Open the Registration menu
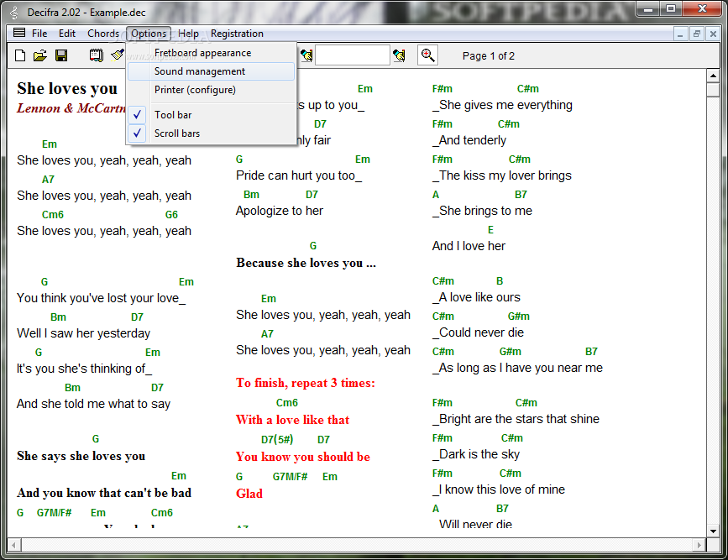 click(237, 34)
